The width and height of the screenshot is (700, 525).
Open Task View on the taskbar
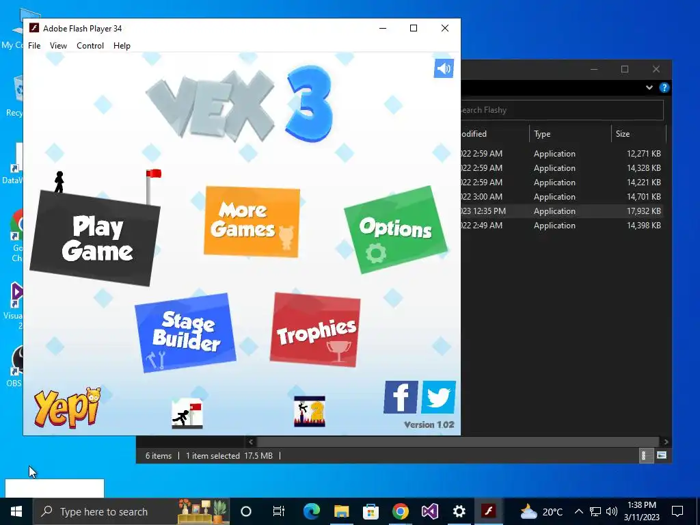click(279, 511)
